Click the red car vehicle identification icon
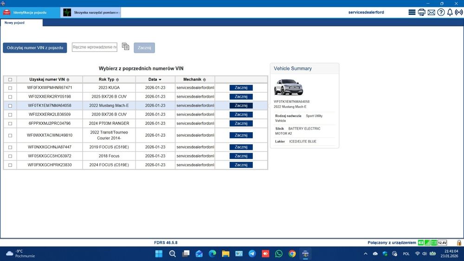The width and height of the screenshot is (464, 261). pos(6,13)
